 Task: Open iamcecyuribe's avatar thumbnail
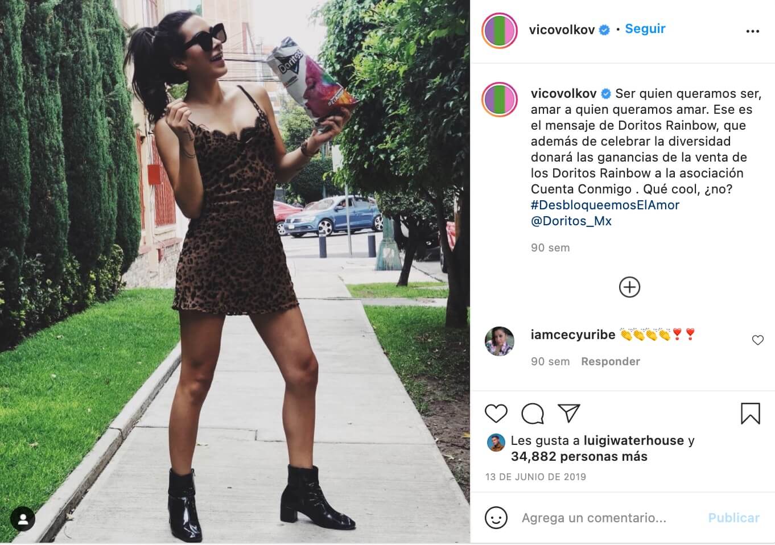[499, 341]
